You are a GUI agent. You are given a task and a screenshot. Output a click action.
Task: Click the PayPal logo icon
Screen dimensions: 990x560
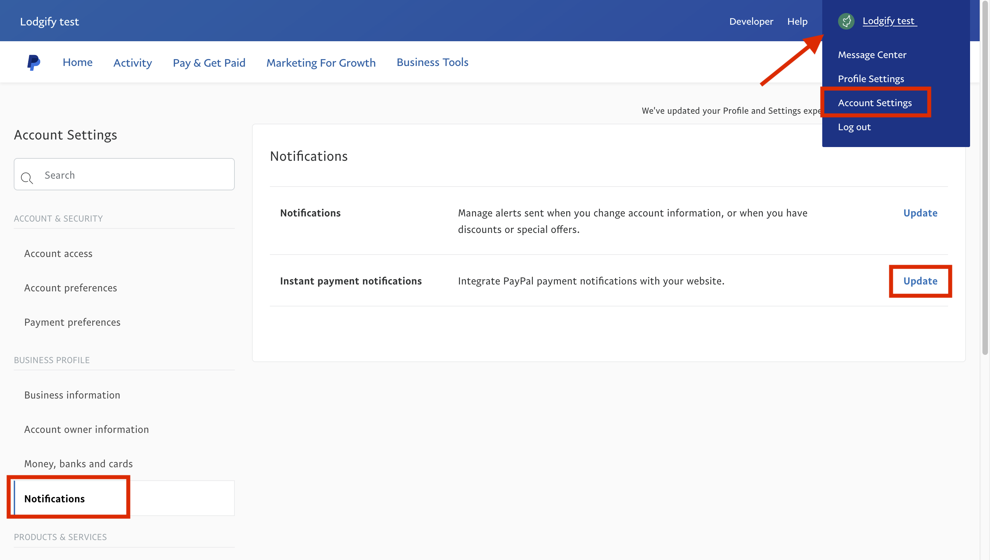(x=33, y=62)
